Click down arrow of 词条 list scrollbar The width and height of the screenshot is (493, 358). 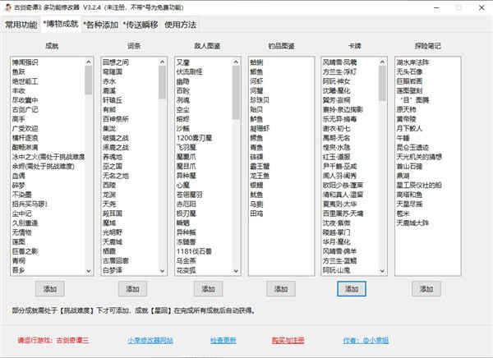[x=162, y=271]
